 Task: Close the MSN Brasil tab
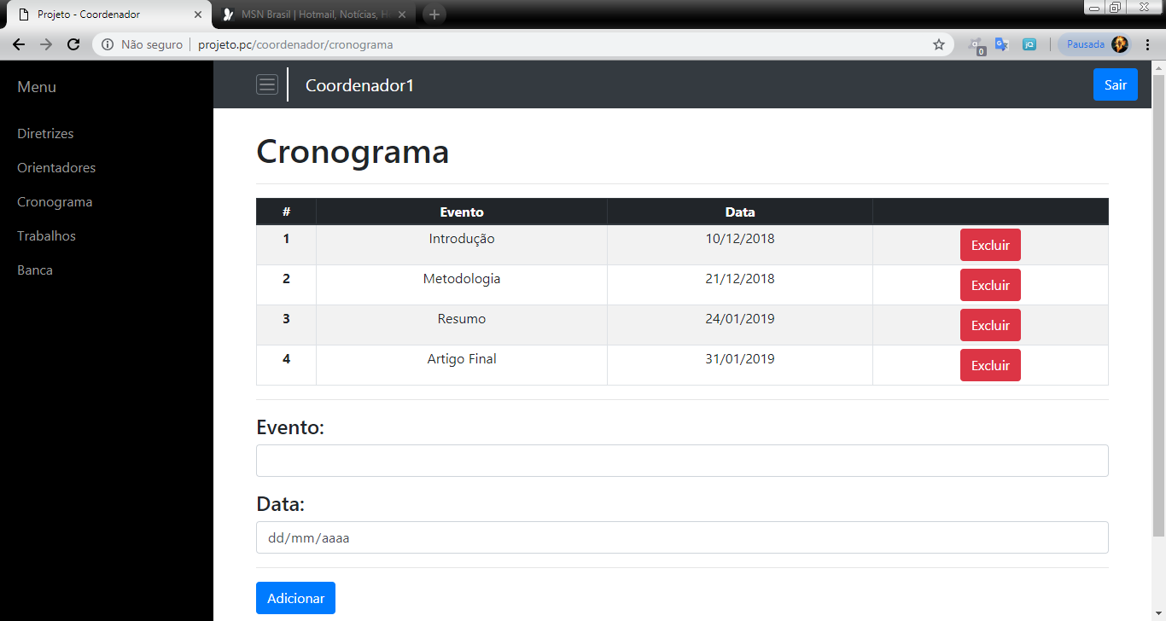403,15
